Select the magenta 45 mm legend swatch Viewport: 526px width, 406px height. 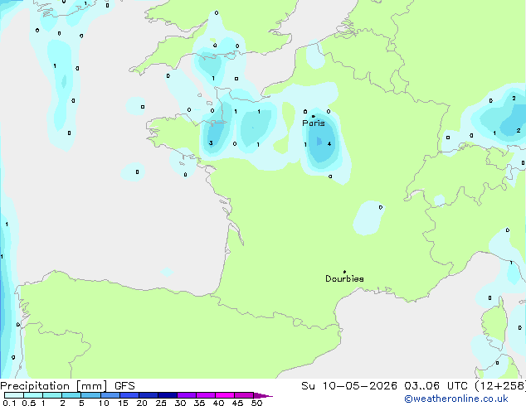(x=244, y=395)
